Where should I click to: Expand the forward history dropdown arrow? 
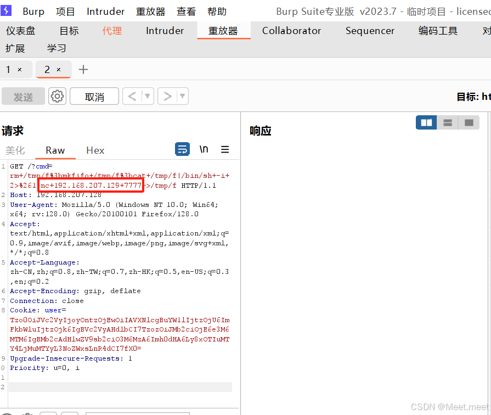pos(182,96)
